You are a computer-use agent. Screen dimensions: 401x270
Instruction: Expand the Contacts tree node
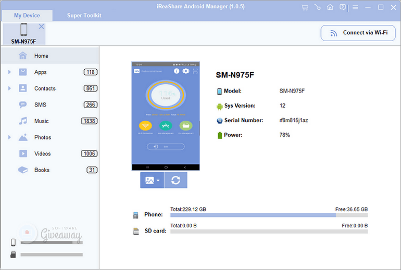coord(9,88)
